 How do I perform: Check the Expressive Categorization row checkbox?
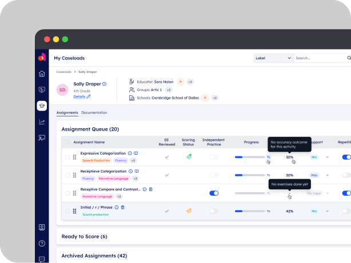67,157
